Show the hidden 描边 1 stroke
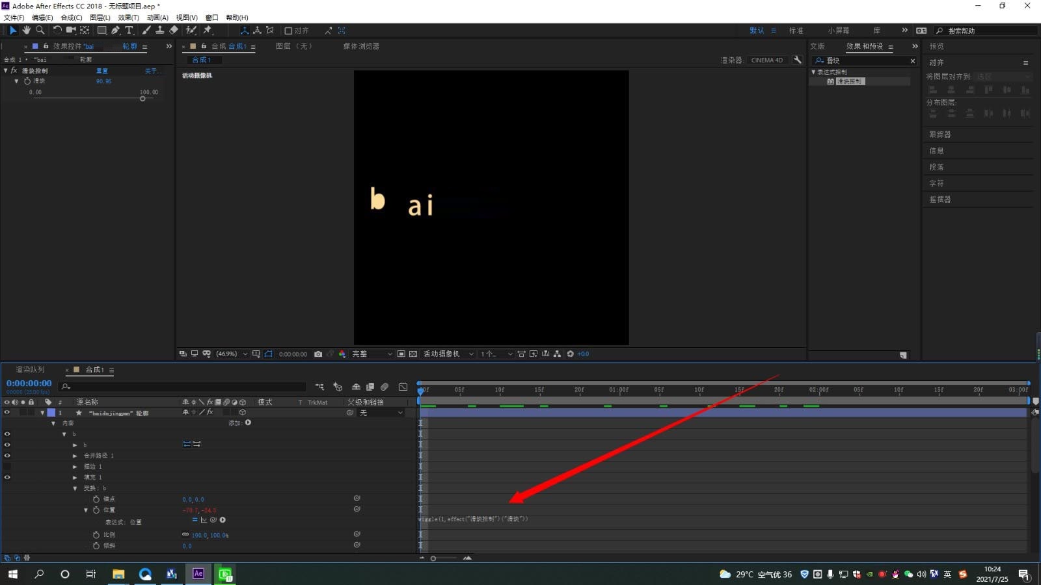The image size is (1041, 585). point(7,467)
